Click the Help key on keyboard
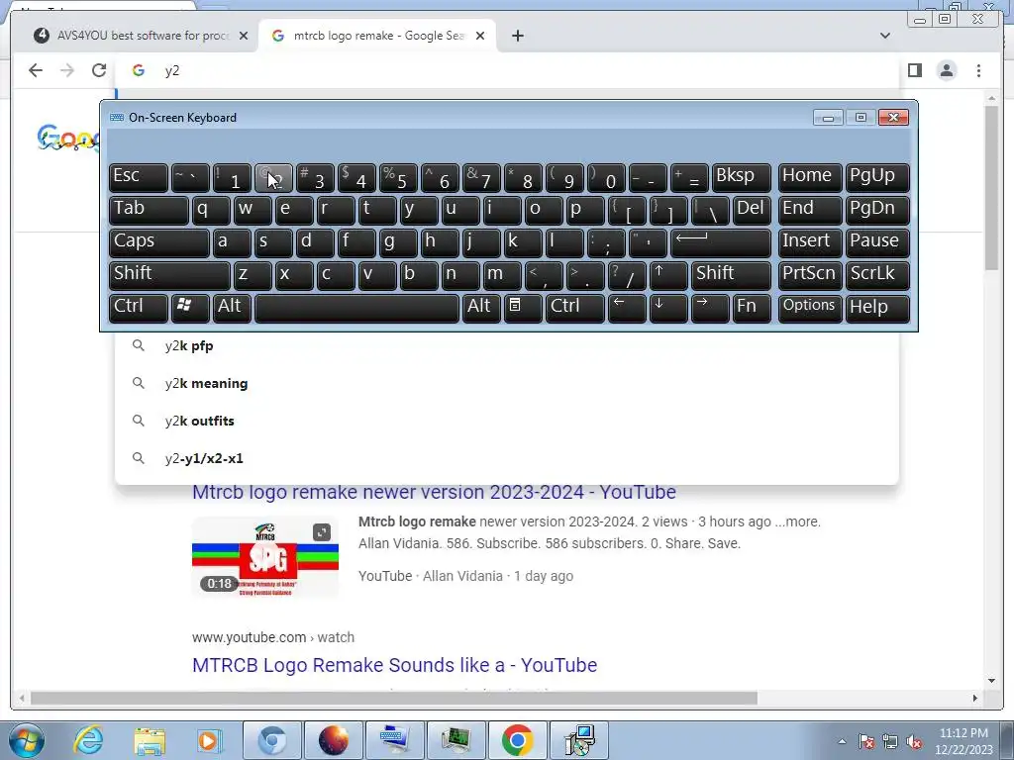 tap(877, 308)
